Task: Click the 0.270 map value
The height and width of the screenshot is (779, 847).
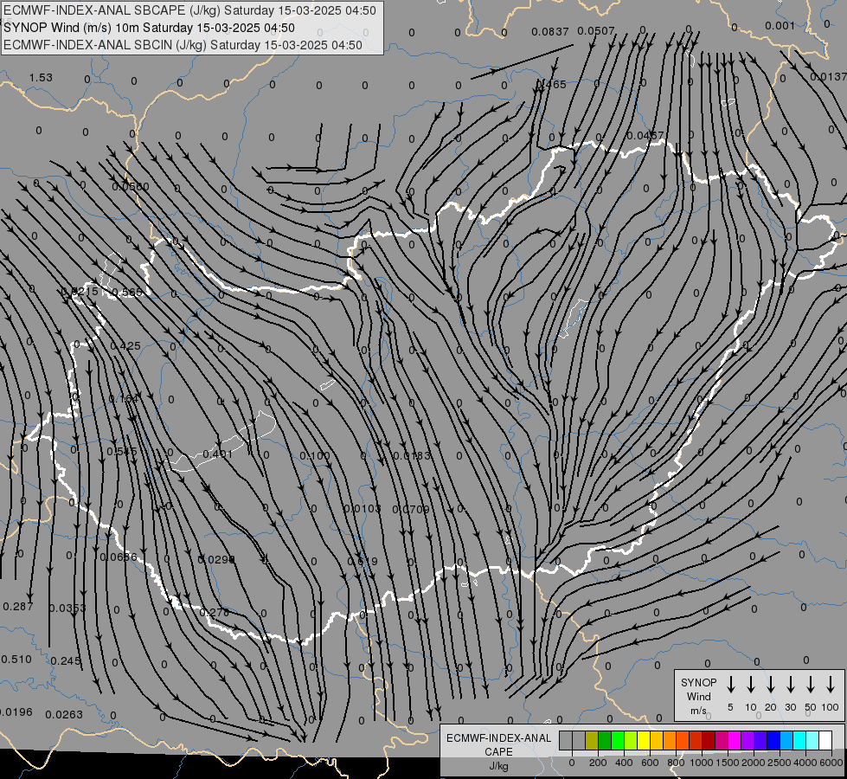Action: tap(214, 613)
